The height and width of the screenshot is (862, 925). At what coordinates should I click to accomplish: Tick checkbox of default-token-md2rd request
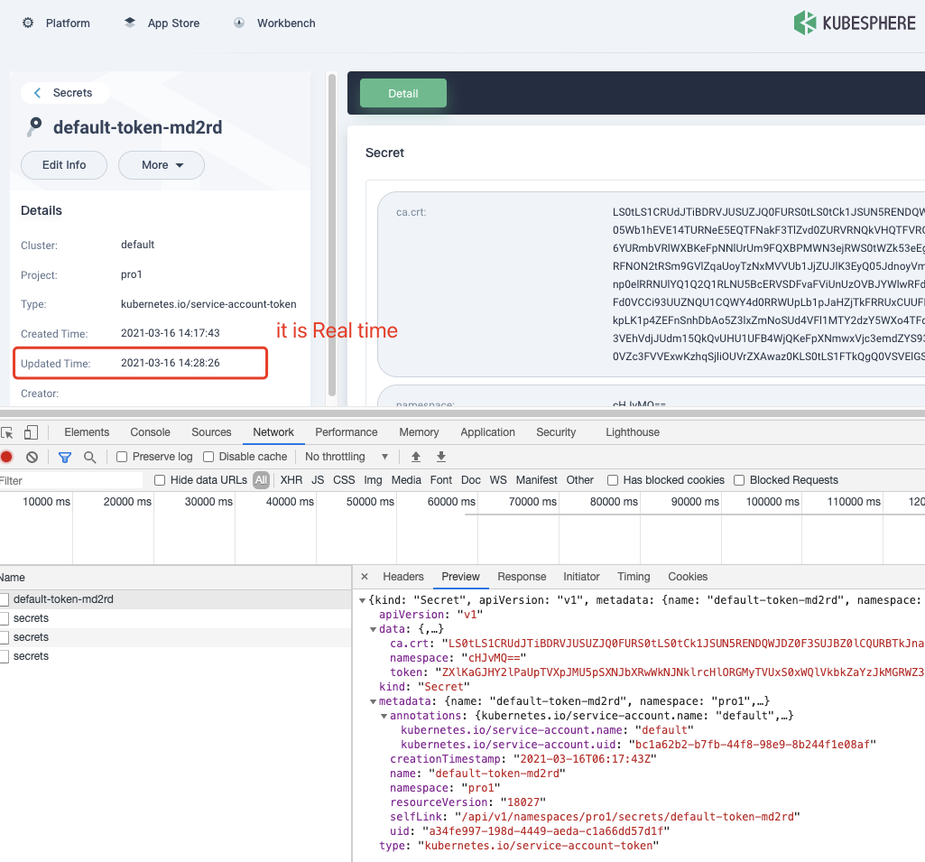coord(5,599)
